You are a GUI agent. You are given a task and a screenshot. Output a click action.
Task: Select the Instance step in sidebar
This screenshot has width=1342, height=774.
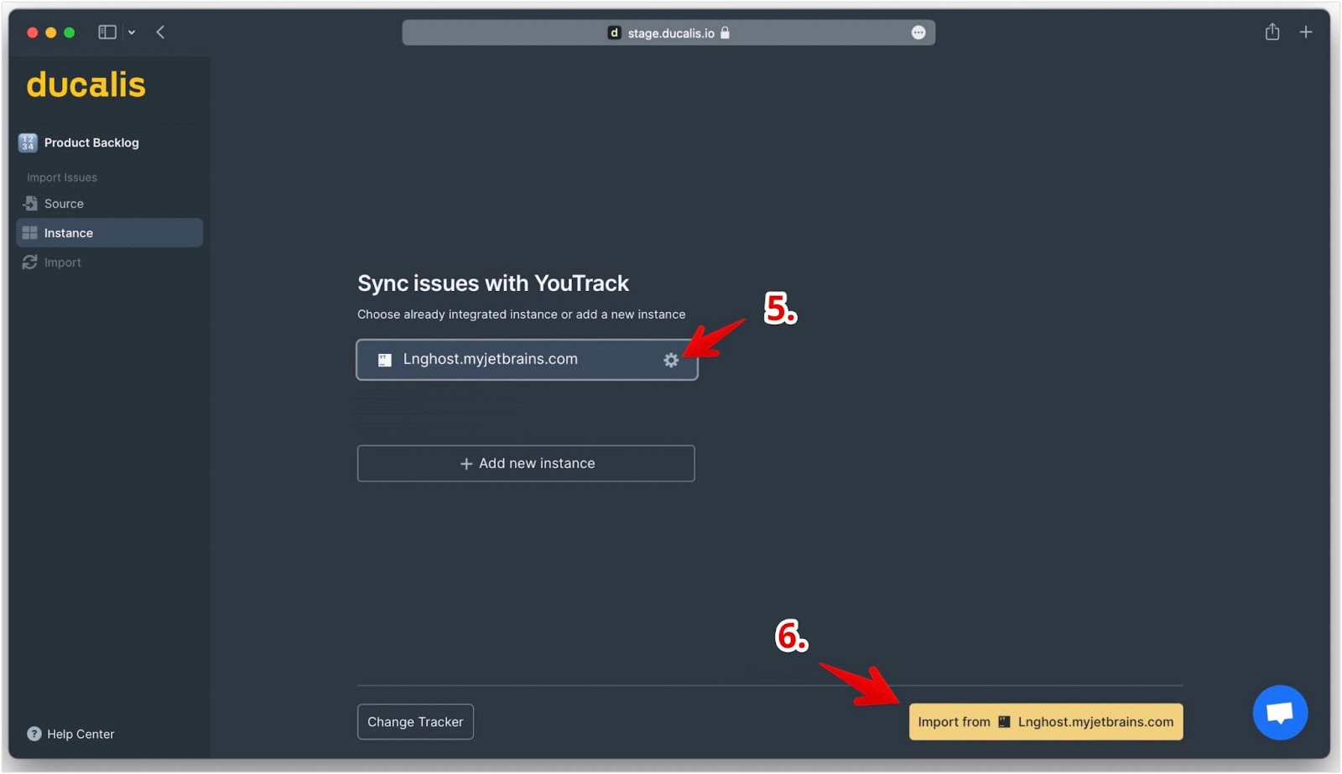coord(109,233)
